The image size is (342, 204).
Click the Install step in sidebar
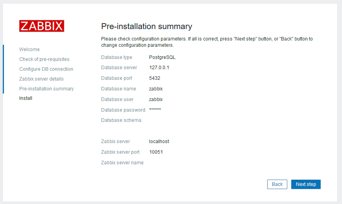point(26,98)
